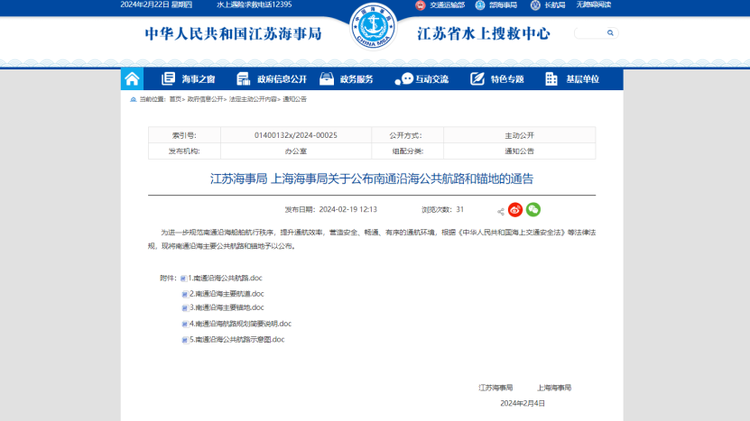
Task: Click the 上海海事局 signature text
Action: click(554, 388)
